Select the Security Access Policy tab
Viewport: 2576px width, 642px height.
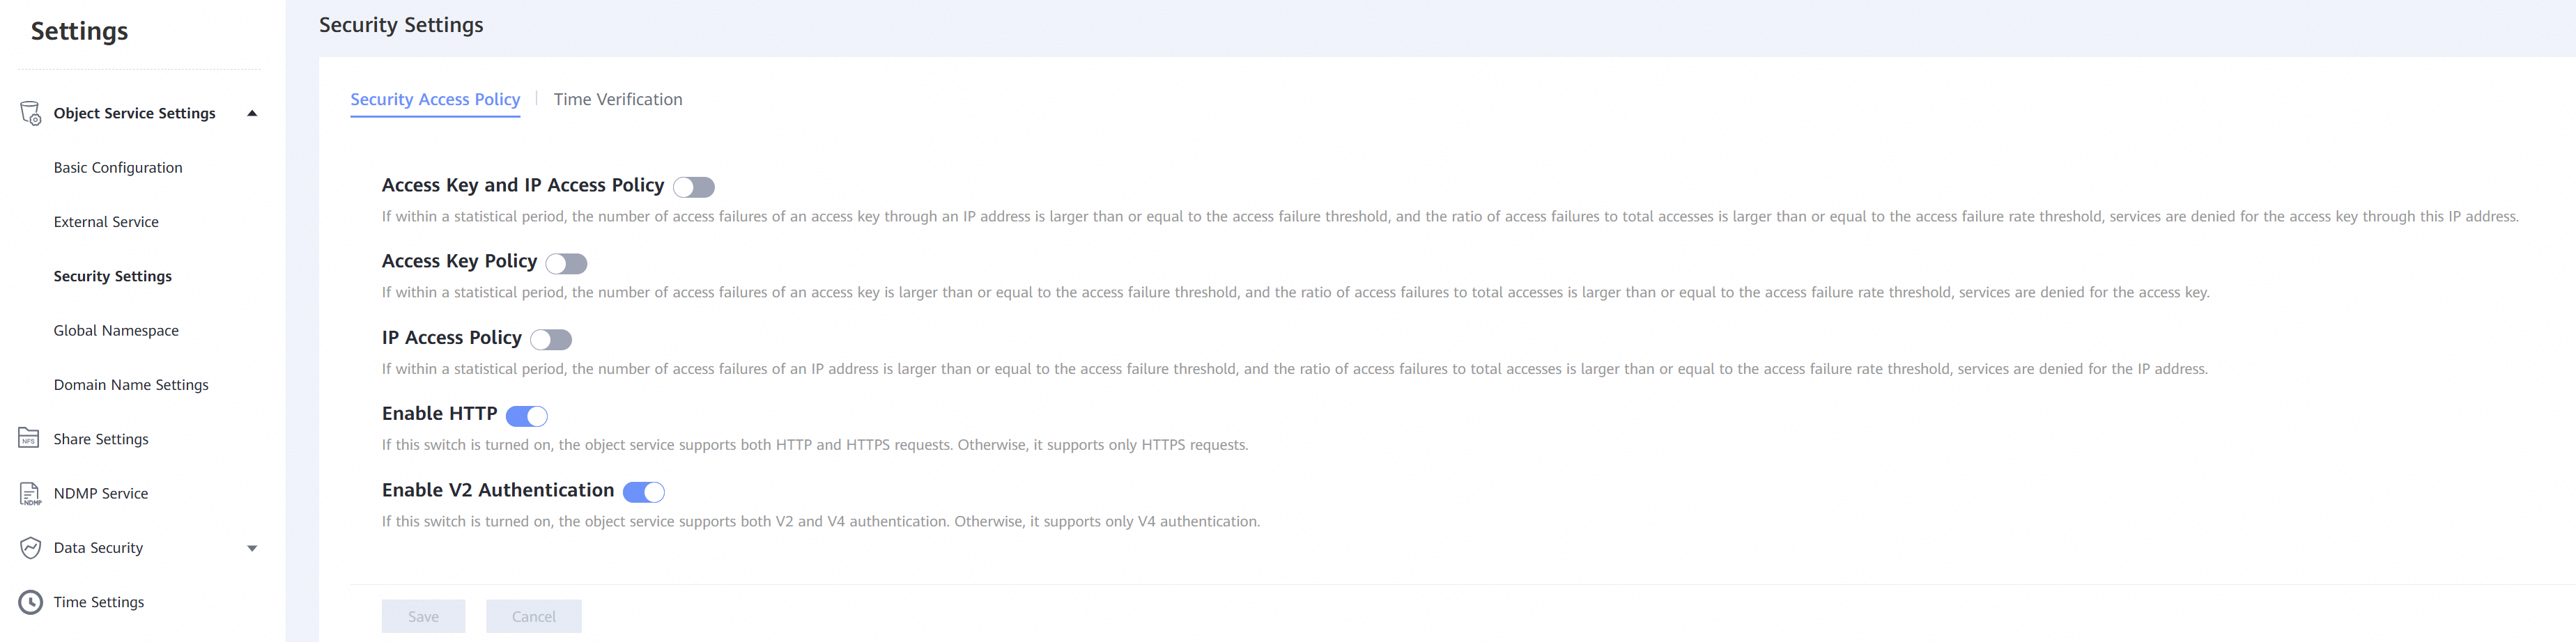435,99
